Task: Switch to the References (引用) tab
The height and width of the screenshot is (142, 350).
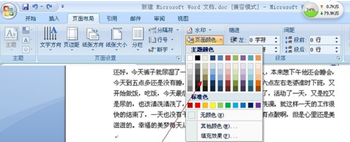Action: point(112,19)
